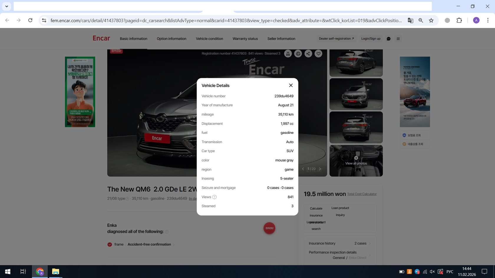Image resolution: width=495 pixels, height=278 pixels.
Task: Go to the Warranty status tab
Action: [x=245, y=39]
